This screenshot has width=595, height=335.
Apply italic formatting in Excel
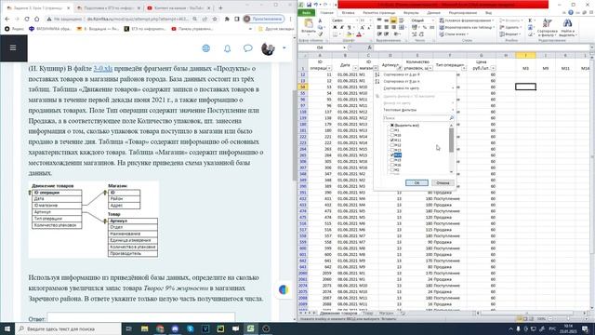(341, 27)
